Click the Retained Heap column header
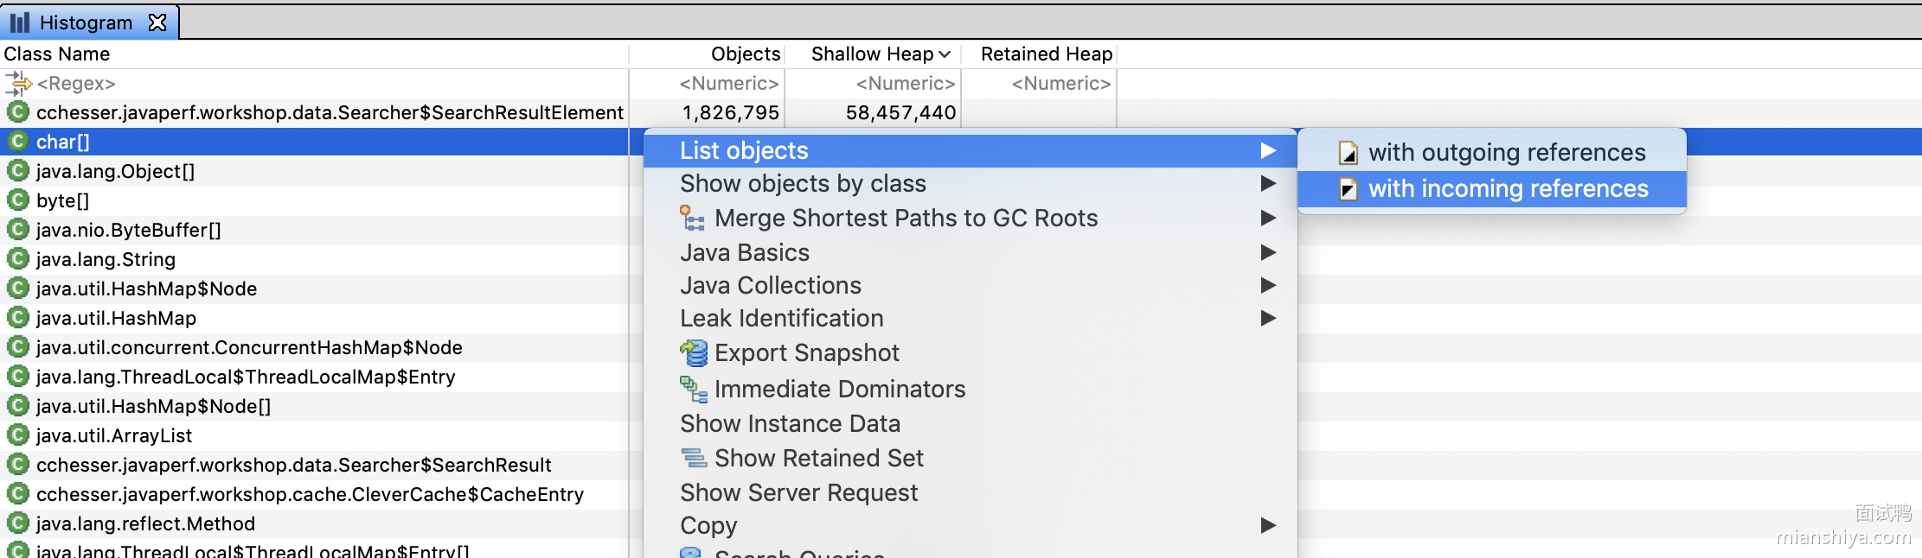 click(x=1046, y=54)
